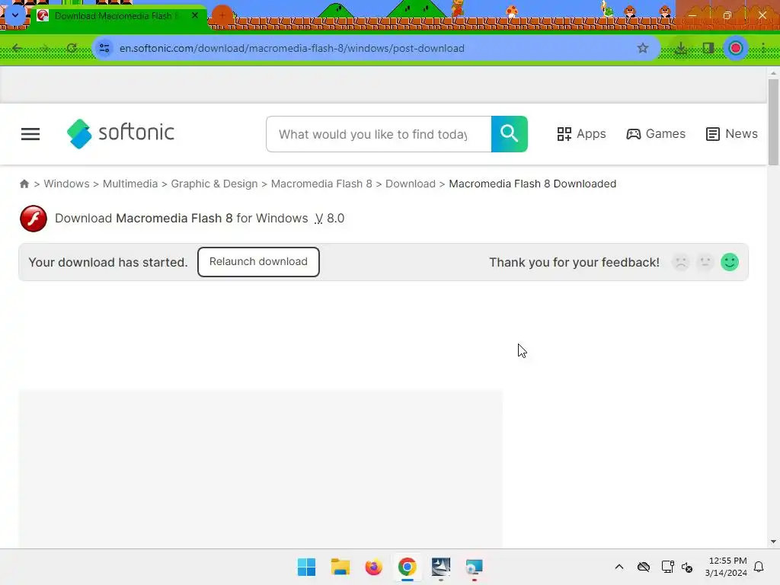Focus the Softonic search box
The image size is (780, 585).
click(x=379, y=134)
